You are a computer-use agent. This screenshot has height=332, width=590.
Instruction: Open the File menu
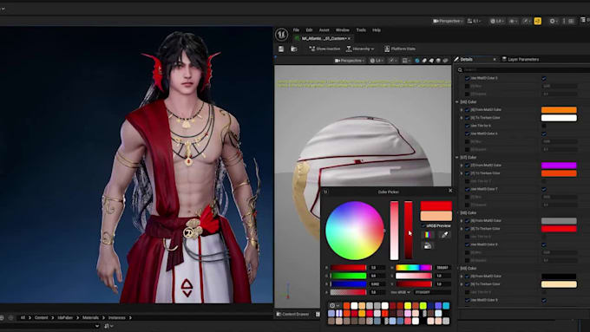pyautogui.click(x=296, y=30)
